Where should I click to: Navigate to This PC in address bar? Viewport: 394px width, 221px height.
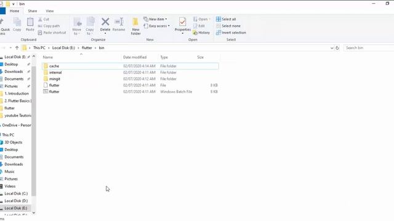click(x=39, y=48)
